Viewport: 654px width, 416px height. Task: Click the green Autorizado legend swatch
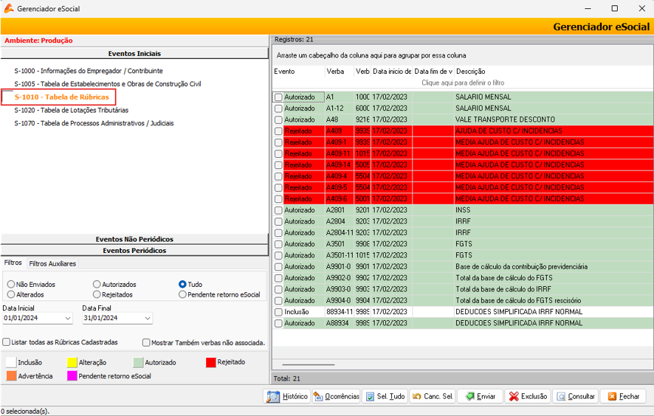[x=138, y=363]
